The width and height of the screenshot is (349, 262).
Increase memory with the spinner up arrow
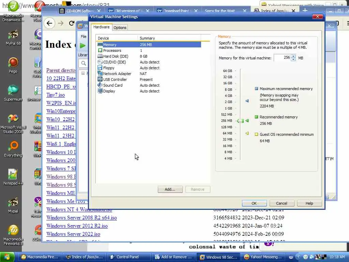pyautogui.click(x=293, y=56)
